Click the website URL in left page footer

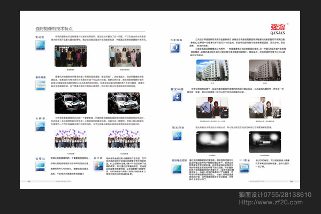pyautogui.click(x=64, y=181)
